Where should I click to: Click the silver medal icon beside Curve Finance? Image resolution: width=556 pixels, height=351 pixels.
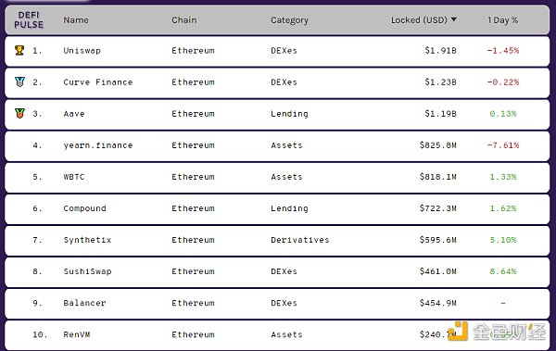(x=19, y=81)
